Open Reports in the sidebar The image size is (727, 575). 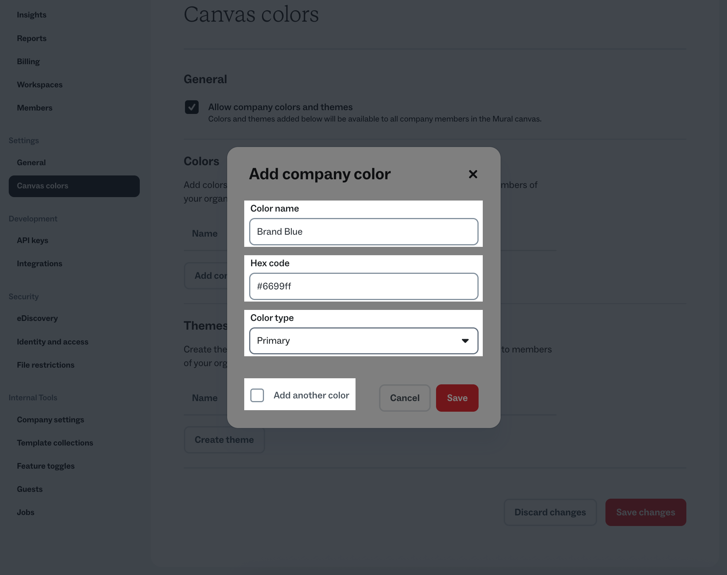click(32, 38)
